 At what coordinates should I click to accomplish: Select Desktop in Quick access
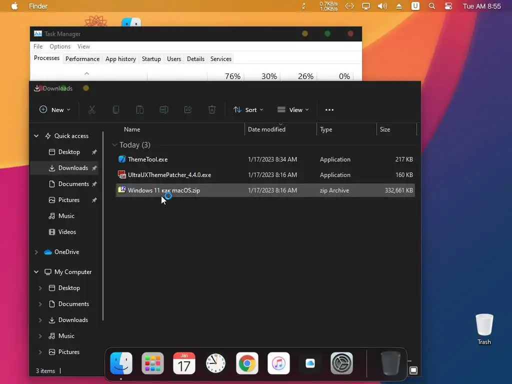click(69, 152)
